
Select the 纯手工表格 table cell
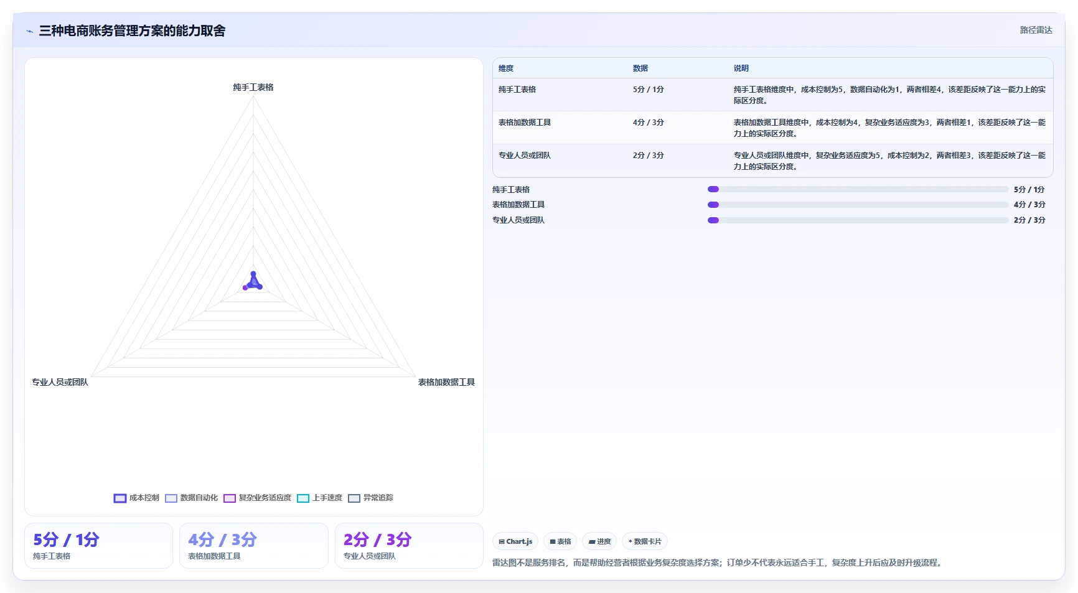[x=517, y=90]
